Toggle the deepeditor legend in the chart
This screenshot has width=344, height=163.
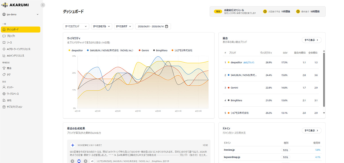(x=76, y=50)
